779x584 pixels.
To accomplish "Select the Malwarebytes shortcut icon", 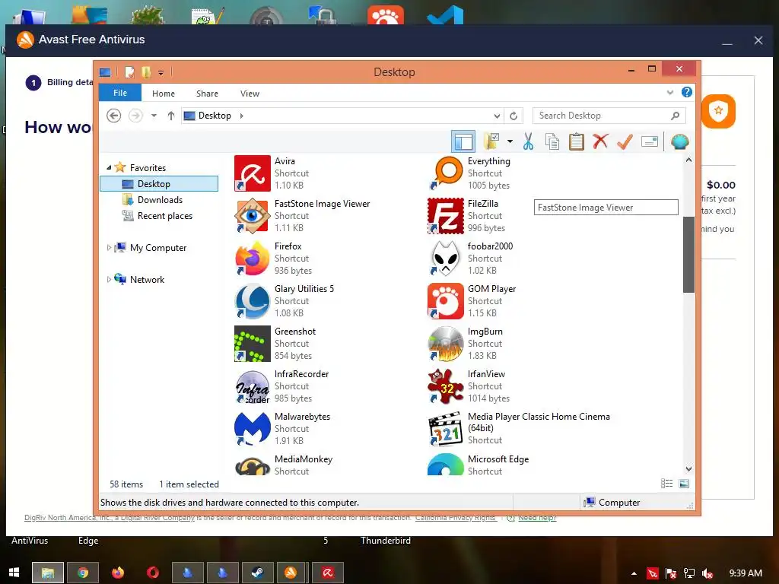I will pyautogui.click(x=253, y=429).
